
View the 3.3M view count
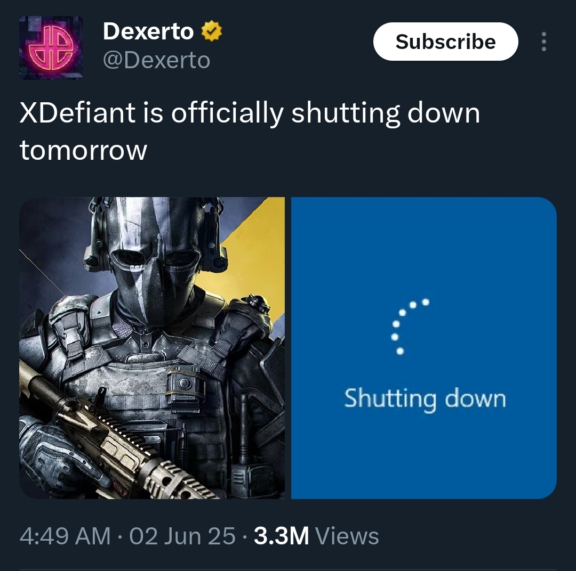click(x=282, y=536)
